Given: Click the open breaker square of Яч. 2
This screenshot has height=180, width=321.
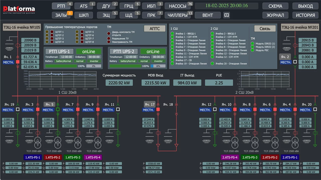Looking at the screenshot, I should click(x=295, y=62).
